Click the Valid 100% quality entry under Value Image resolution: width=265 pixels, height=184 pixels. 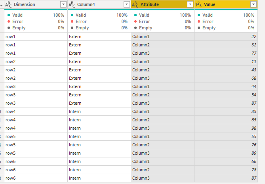(x=226, y=15)
